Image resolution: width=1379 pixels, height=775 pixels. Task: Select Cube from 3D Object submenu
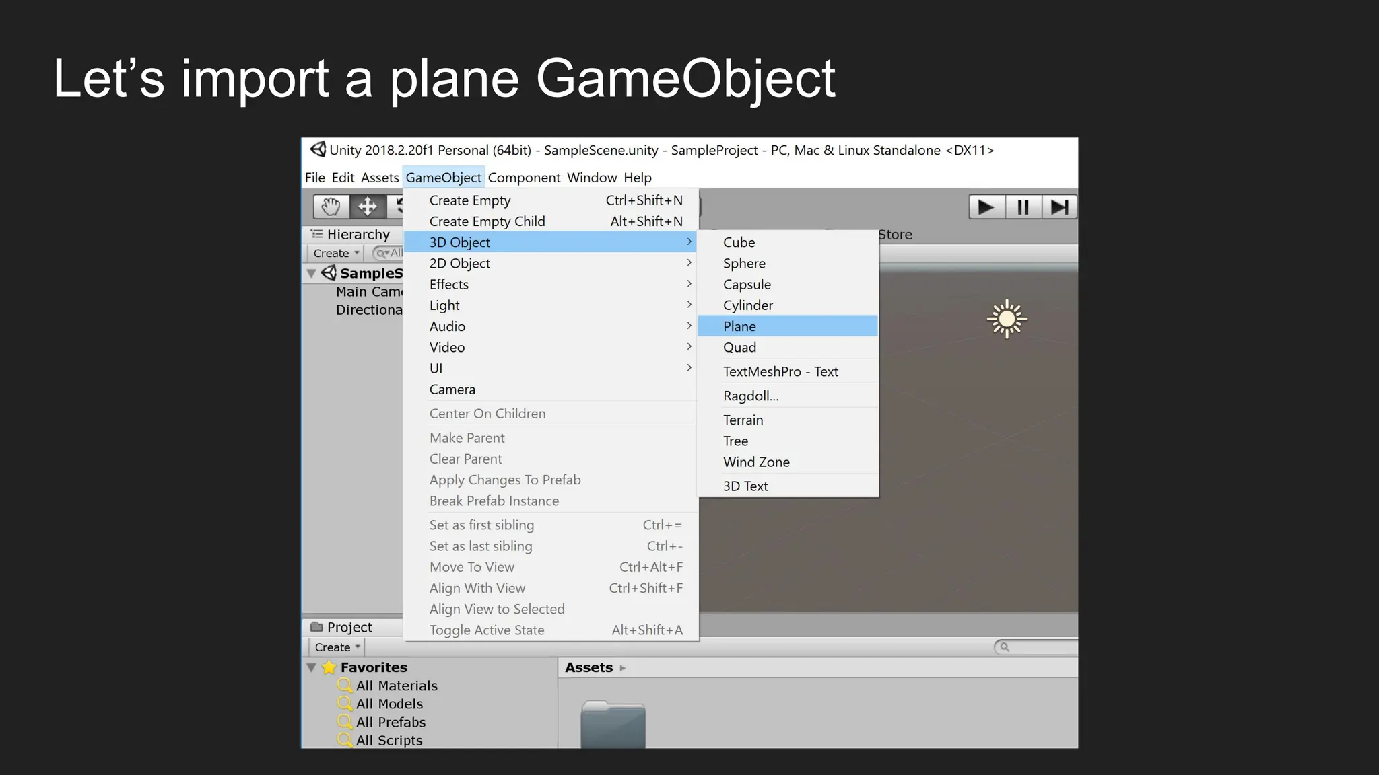click(788, 242)
